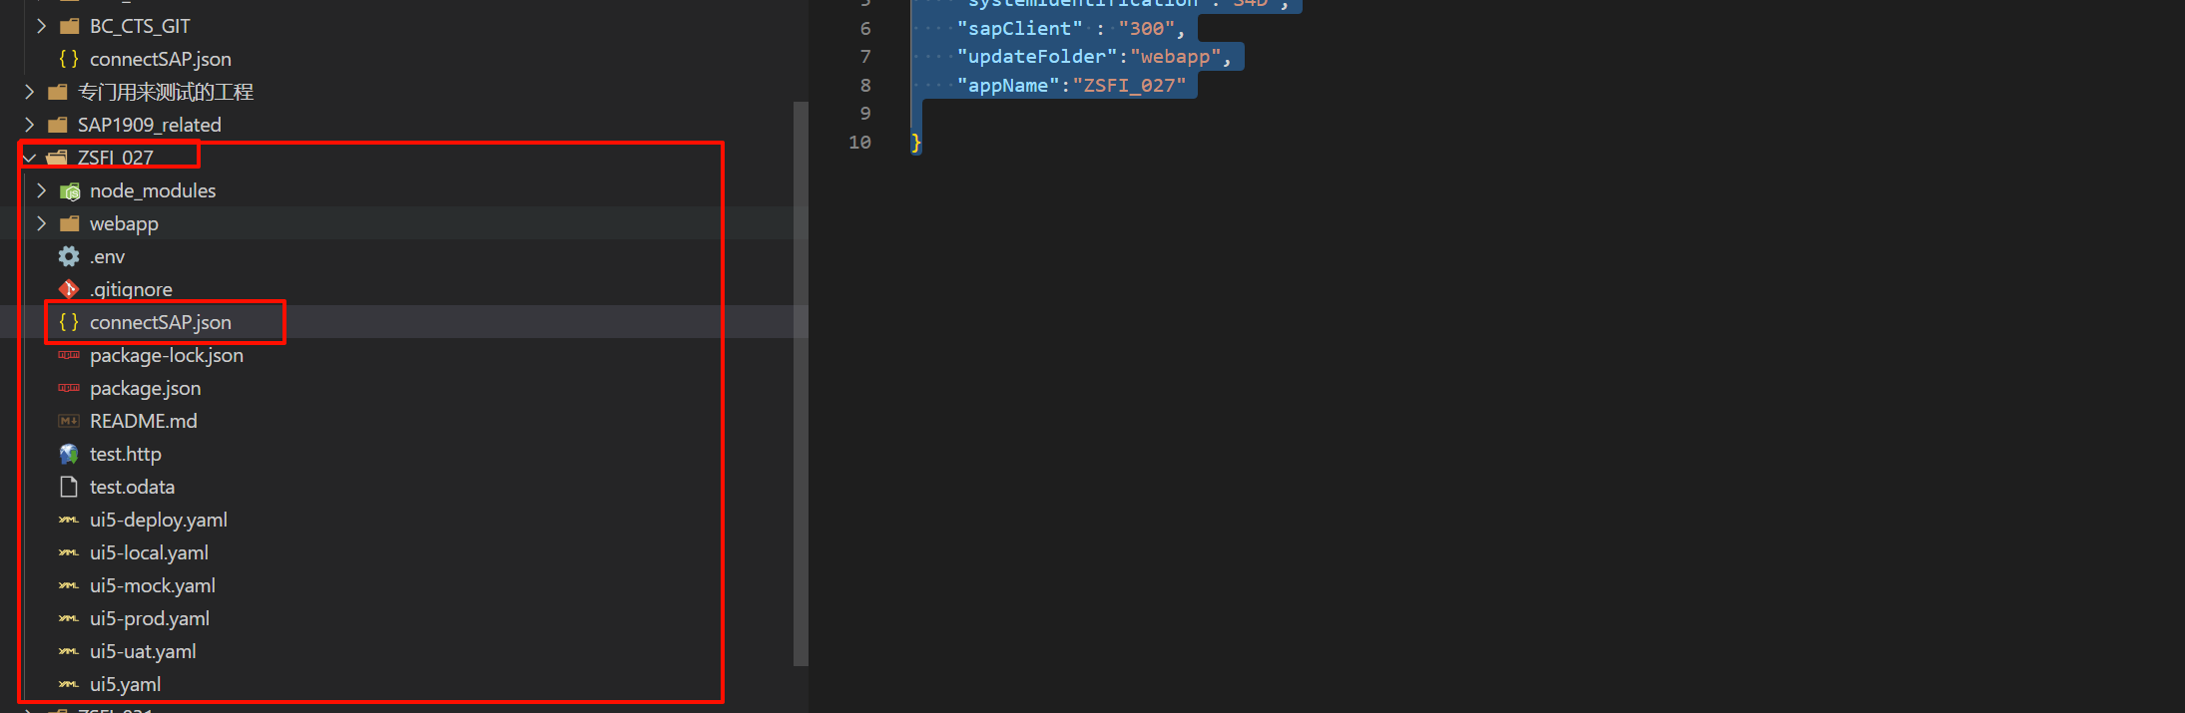Click the YAML icon of ui5-local.yaml
This screenshot has height=713, width=2185.
pos(69,552)
